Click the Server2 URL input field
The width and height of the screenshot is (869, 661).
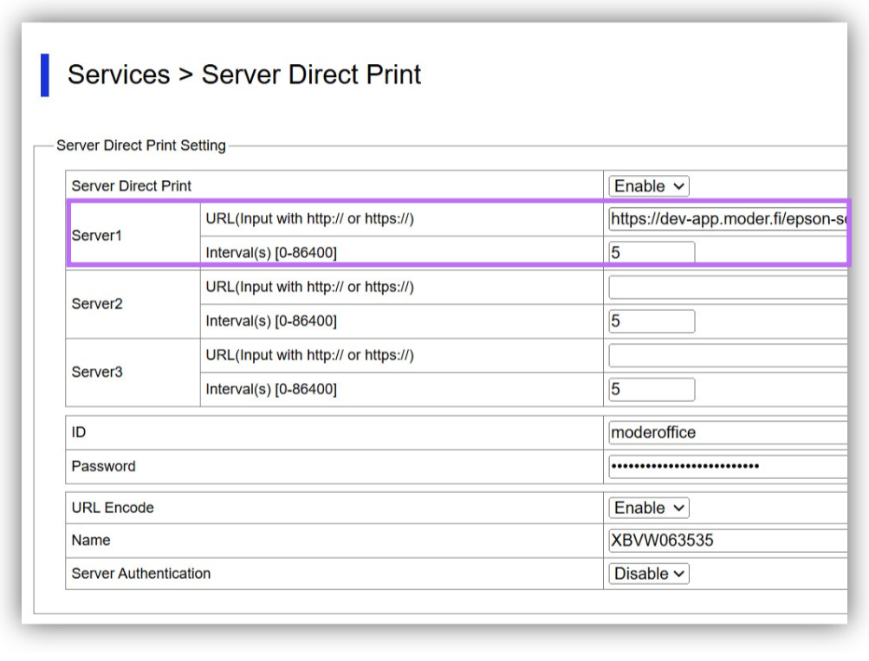click(728, 288)
